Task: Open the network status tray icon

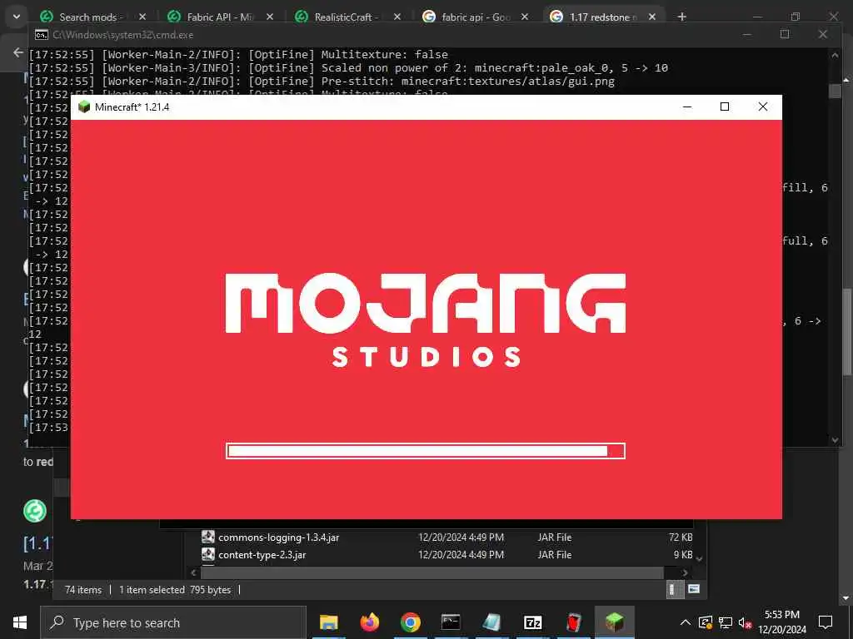Action: (x=726, y=622)
